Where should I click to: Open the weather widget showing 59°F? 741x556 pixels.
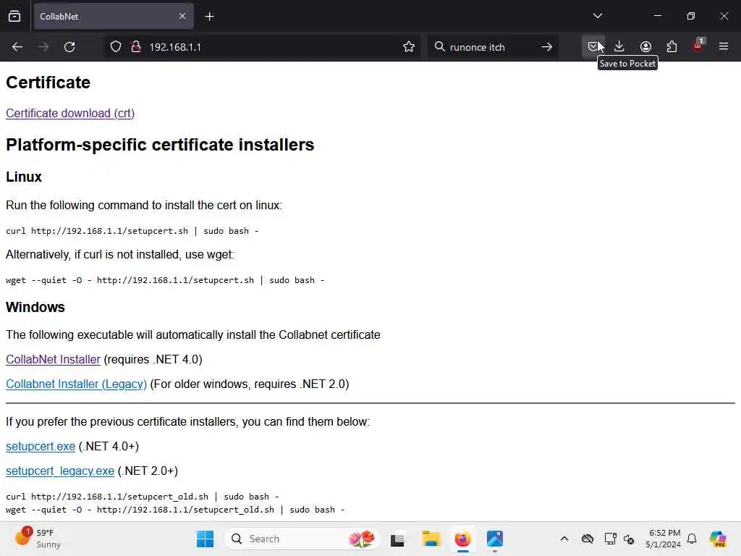click(x=39, y=538)
